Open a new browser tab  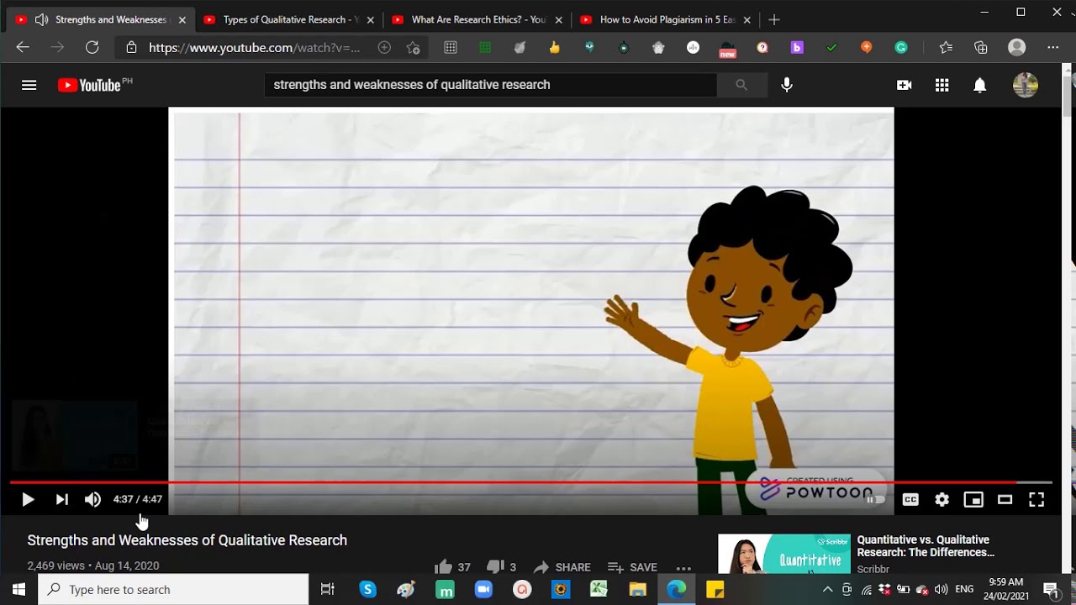point(774,19)
